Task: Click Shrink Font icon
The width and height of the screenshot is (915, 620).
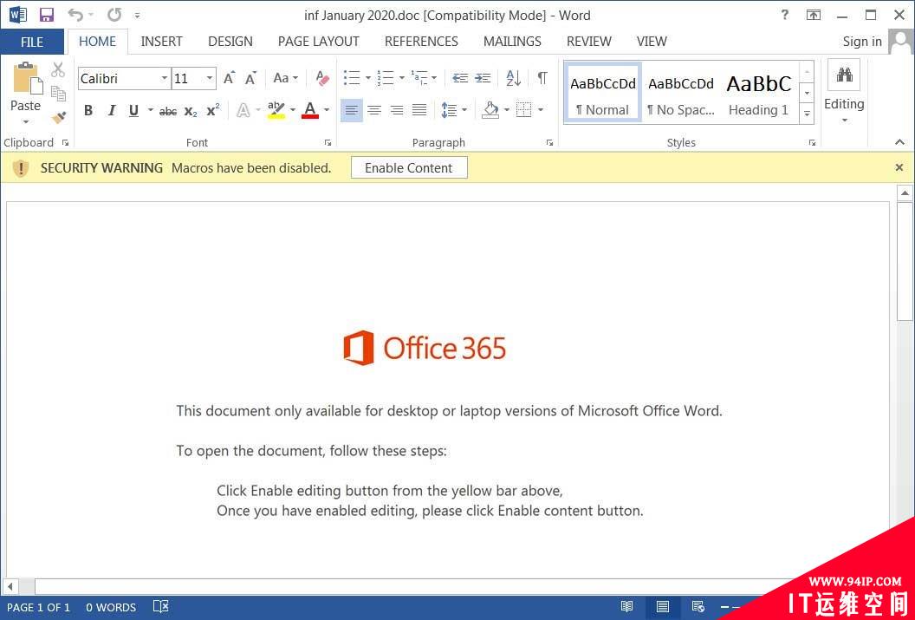Action: 251,78
